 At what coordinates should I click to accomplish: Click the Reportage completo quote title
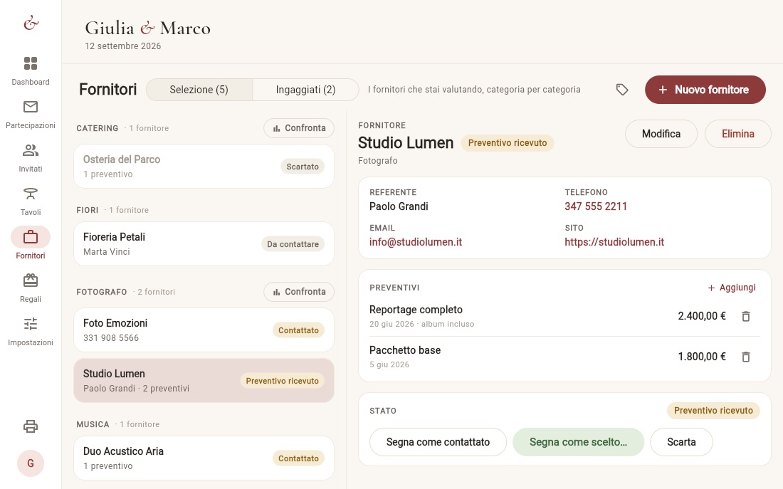[x=416, y=310]
